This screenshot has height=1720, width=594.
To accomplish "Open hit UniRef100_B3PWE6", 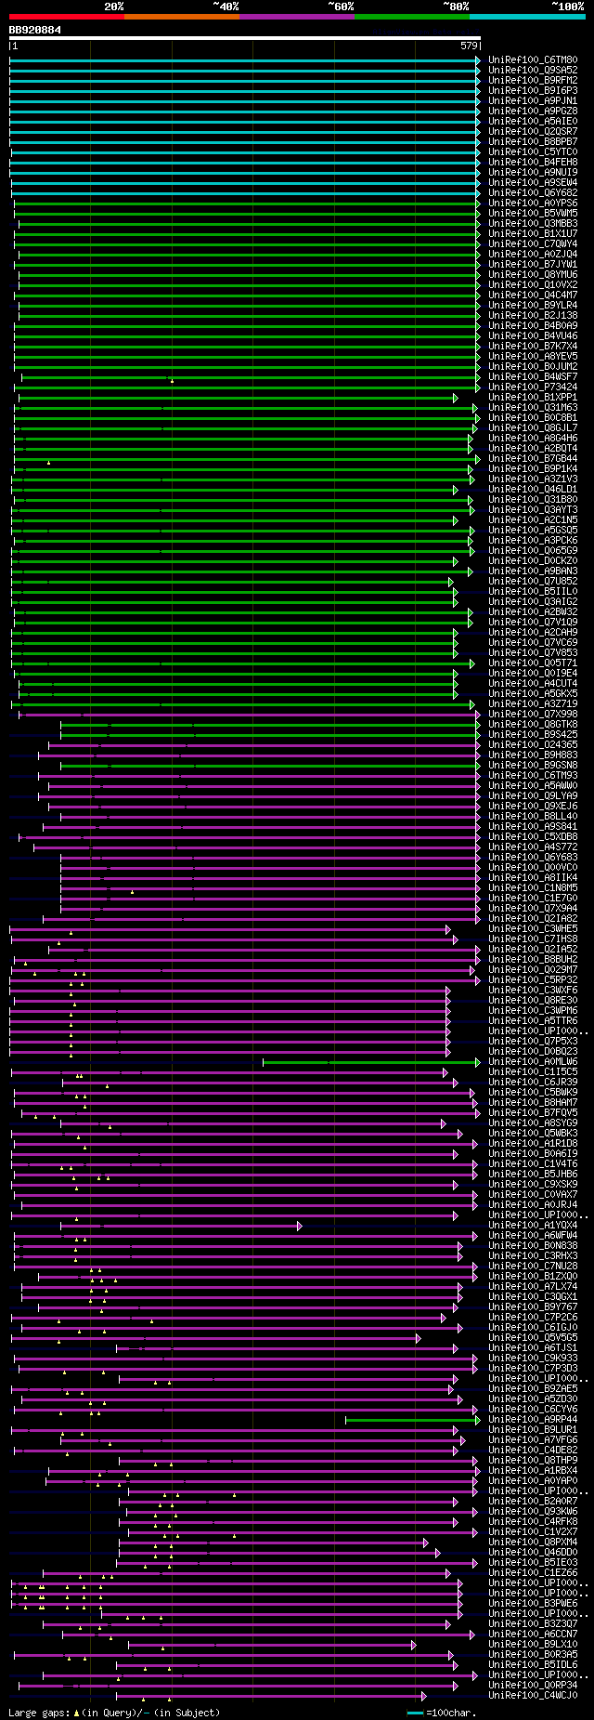I will point(533,1604).
